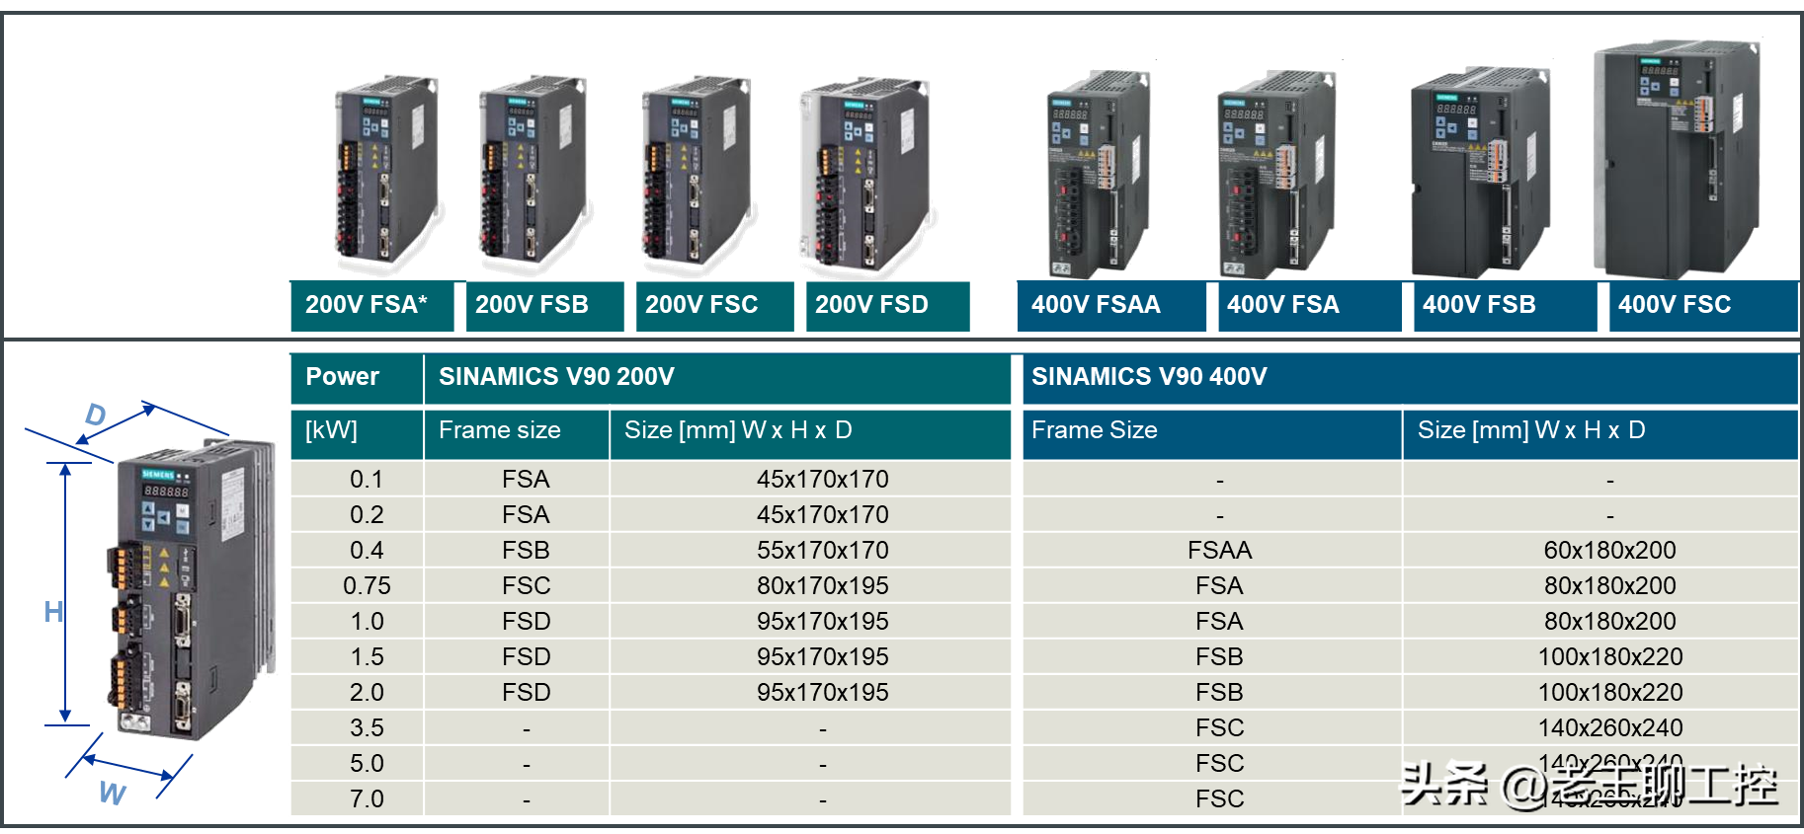Image resolution: width=1804 pixels, height=834 pixels.
Task: Select the 400V FSAA drive image
Action: point(1099,176)
